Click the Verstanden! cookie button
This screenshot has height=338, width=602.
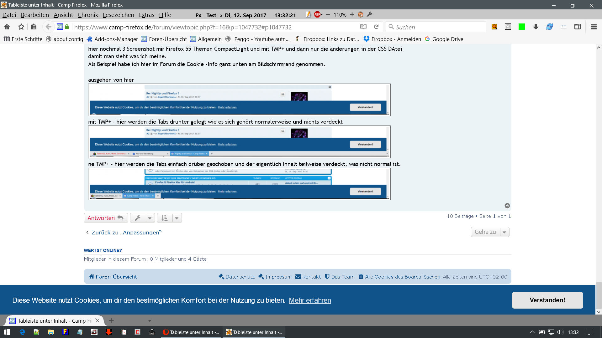click(x=547, y=300)
